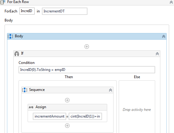Edit the IncreID loop variable field
Image resolution: width=174 pixels, height=133 pixels.
click(x=27, y=11)
